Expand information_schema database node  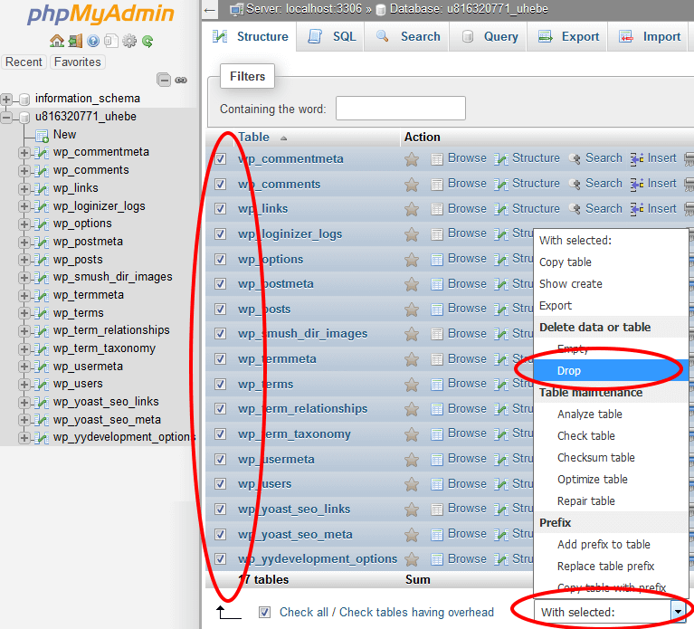[x=6, y=100]
